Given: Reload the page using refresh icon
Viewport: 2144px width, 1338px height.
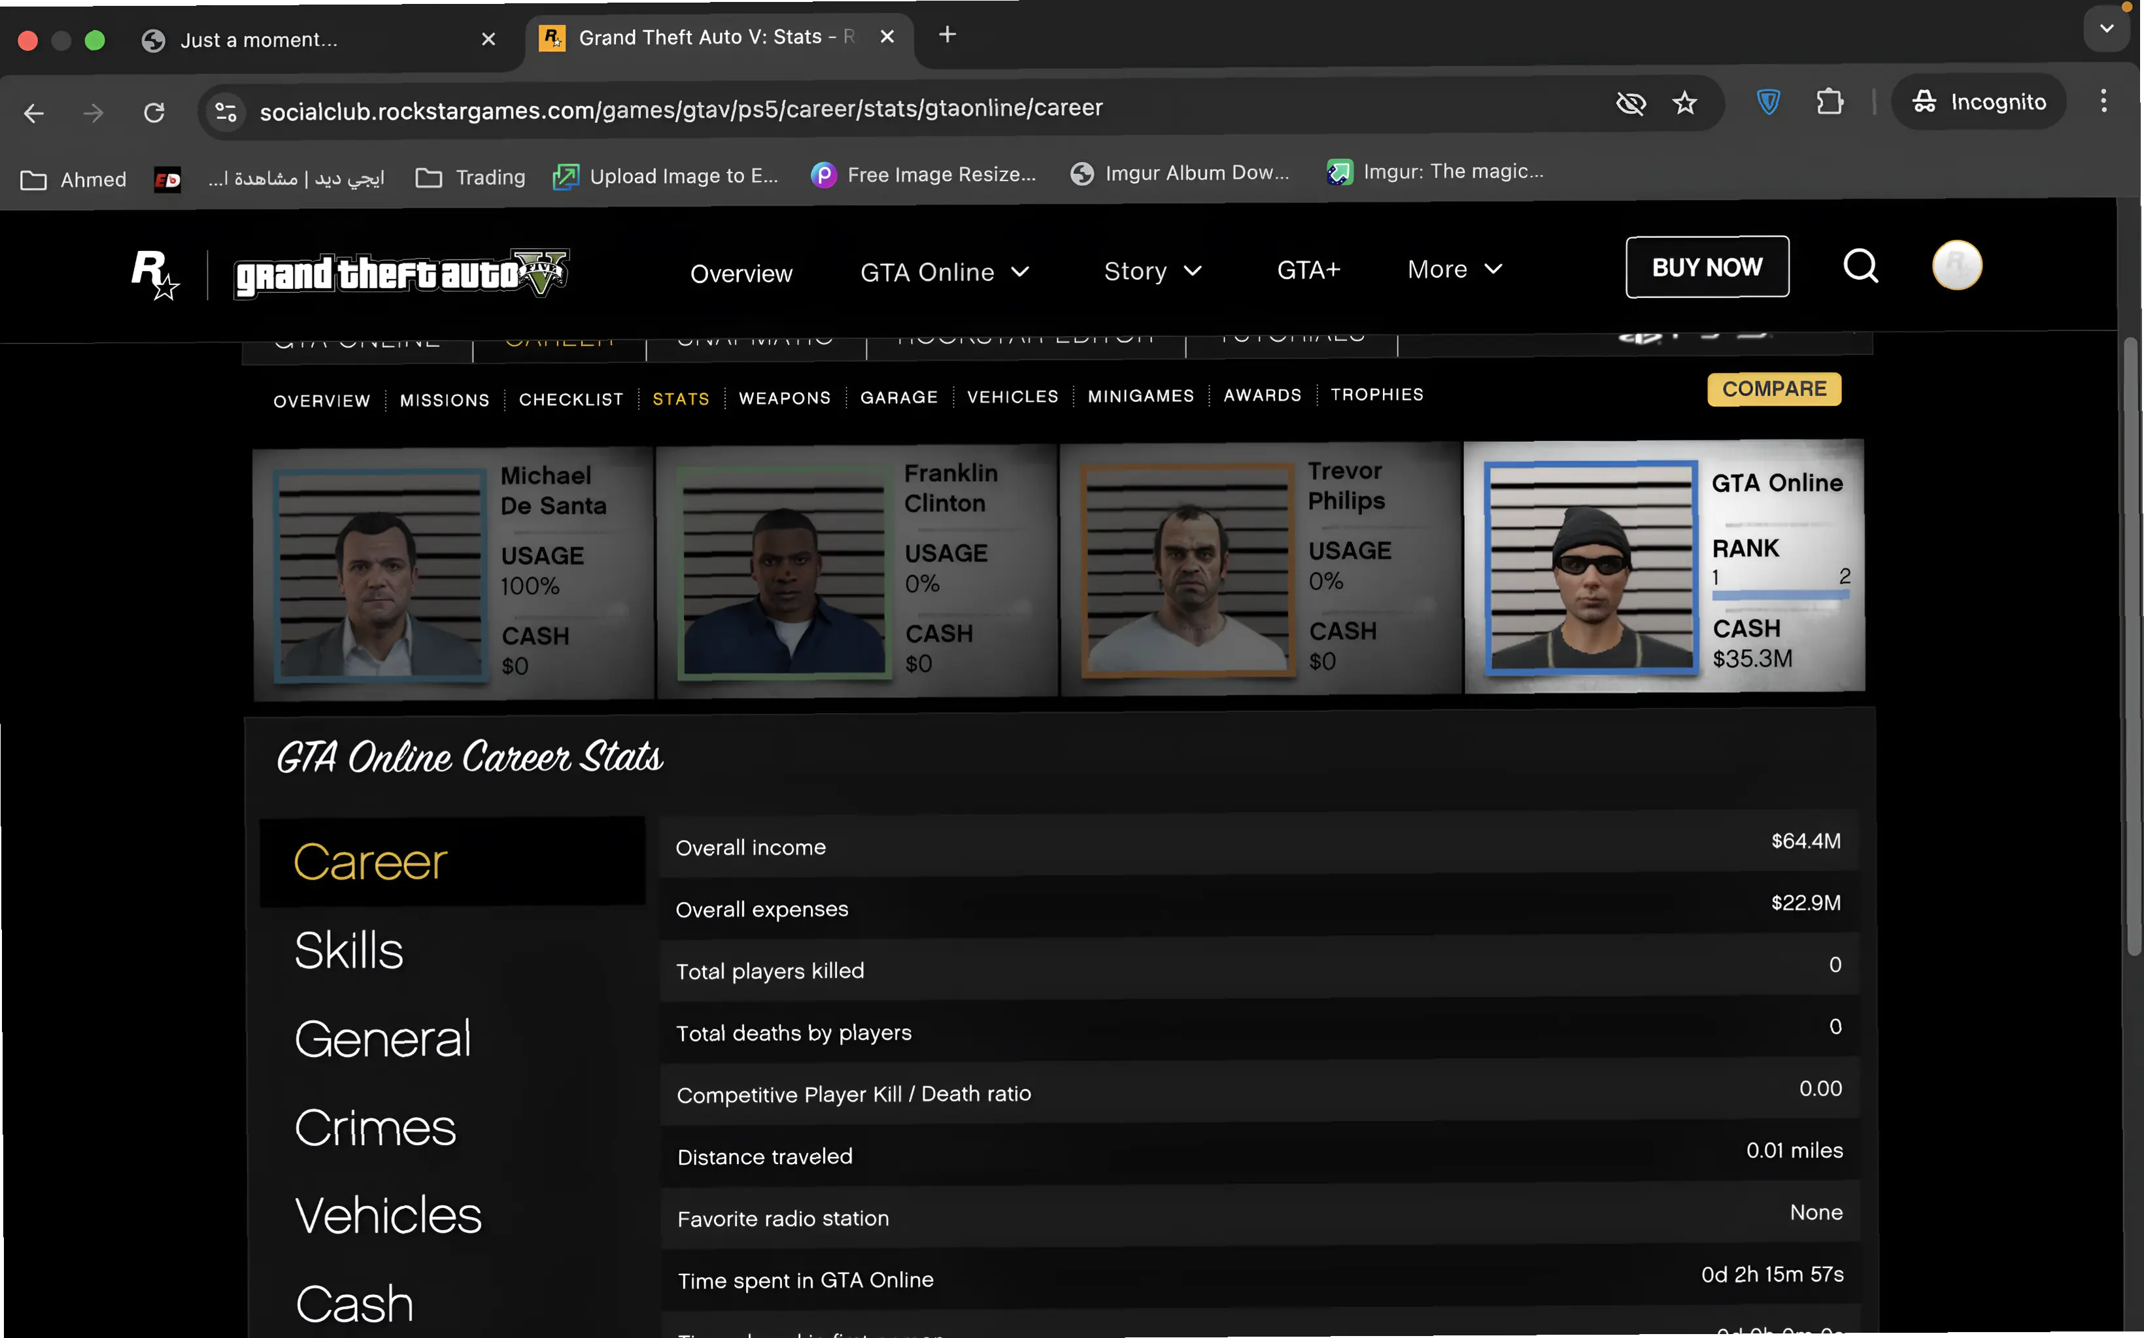Looking at the screenshot, I should (154, 112).
